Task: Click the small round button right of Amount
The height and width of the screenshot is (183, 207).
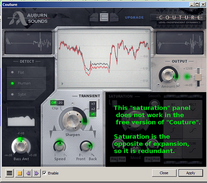Action: tap(178, 85)
